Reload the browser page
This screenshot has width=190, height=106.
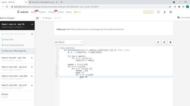pyautogui.click(x=7, y=7)
